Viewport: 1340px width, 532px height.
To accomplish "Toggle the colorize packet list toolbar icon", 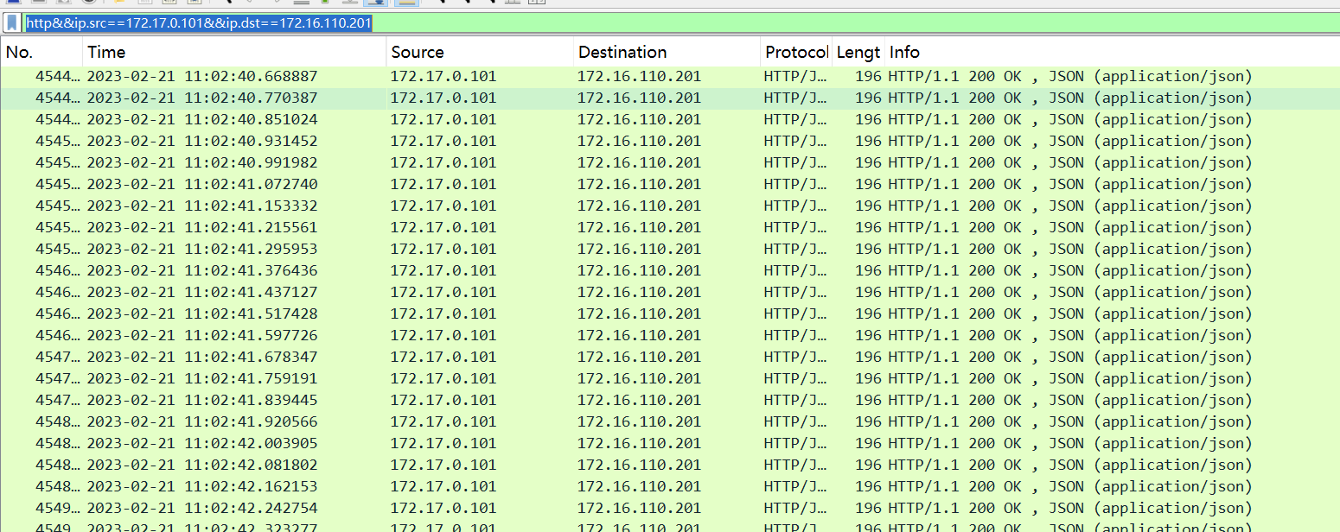I will [406, 3].
